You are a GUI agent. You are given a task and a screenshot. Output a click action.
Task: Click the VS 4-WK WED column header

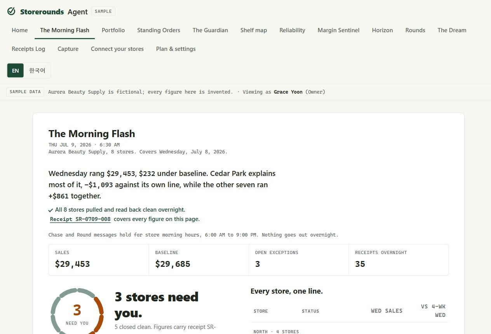433,311
